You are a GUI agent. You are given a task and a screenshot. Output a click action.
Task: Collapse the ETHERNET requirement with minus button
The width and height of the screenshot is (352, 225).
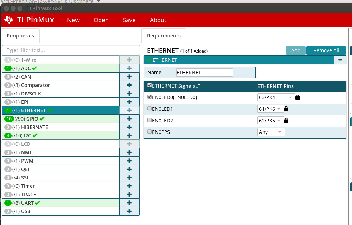point(340,60)
